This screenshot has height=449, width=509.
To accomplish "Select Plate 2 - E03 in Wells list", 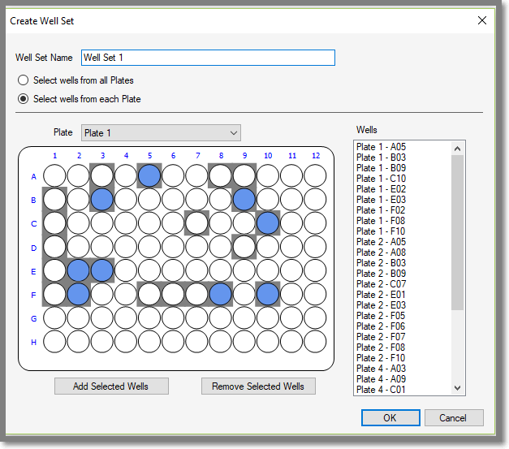I will point(381,305).
